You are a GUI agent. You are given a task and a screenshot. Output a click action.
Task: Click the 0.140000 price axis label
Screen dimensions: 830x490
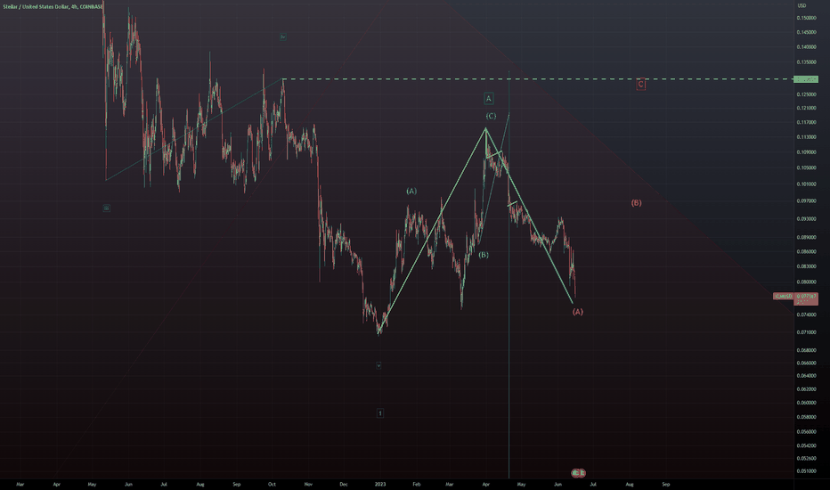806,47
